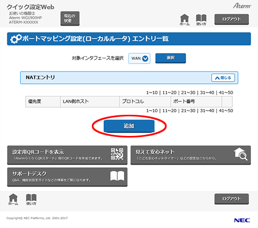Screen dimensions: 258x228
Task: Collapse NATエントリ with 閉じる button
Action: click(223, 78)
